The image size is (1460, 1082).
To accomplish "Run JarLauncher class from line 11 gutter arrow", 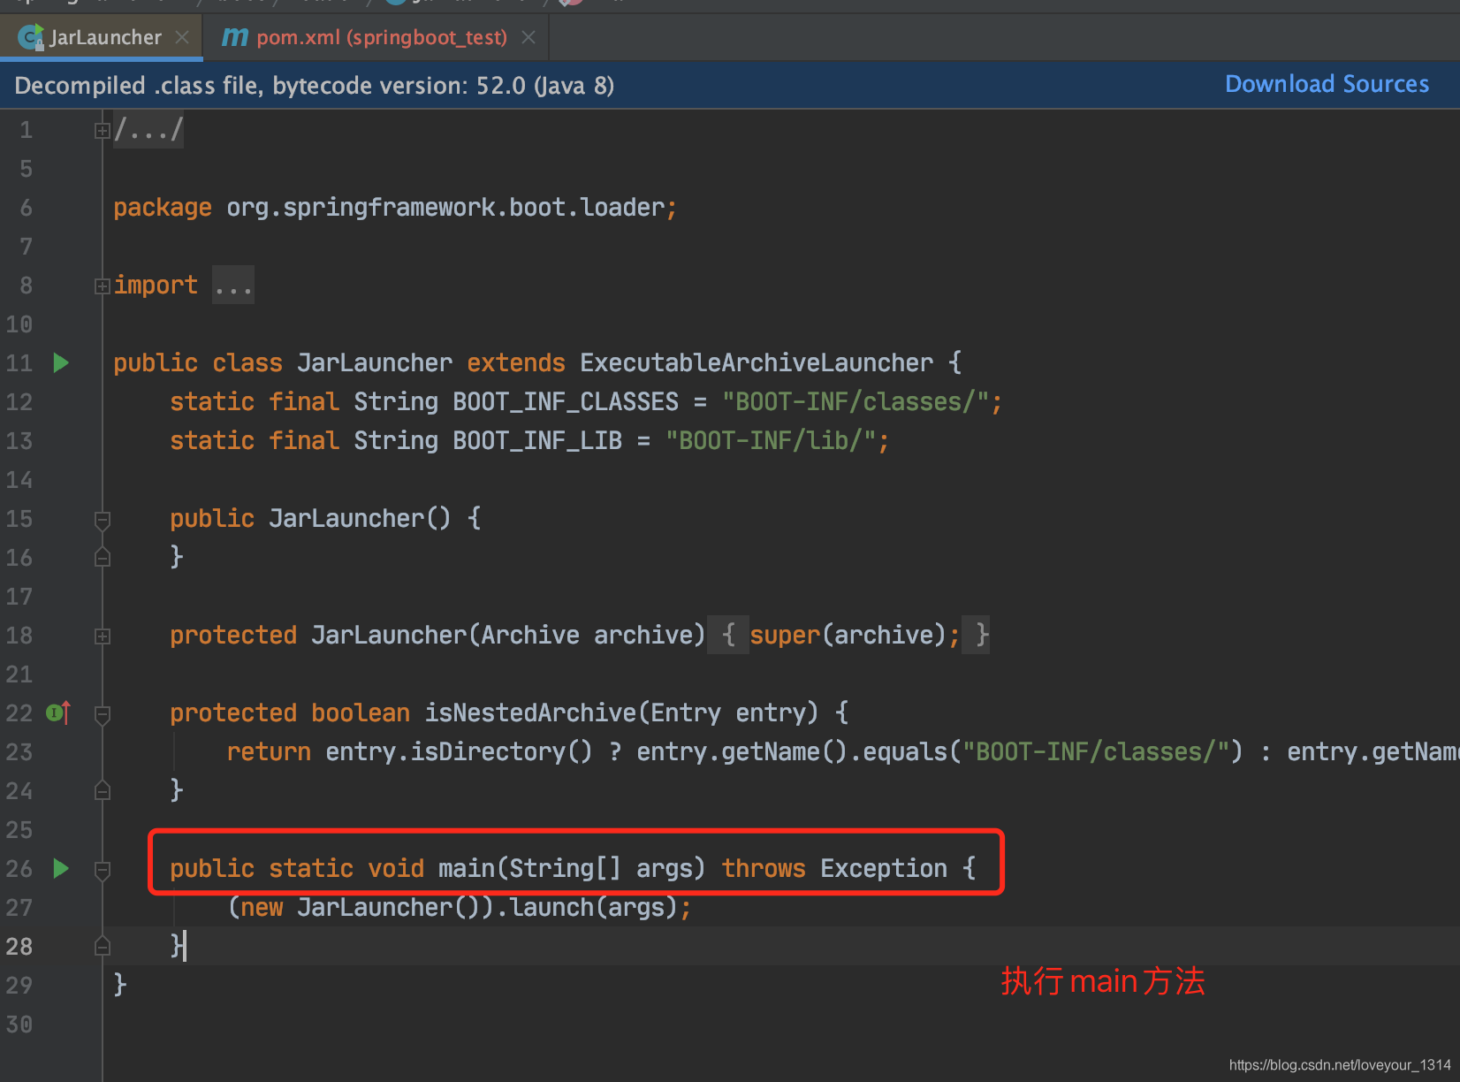I will [60, 362].
